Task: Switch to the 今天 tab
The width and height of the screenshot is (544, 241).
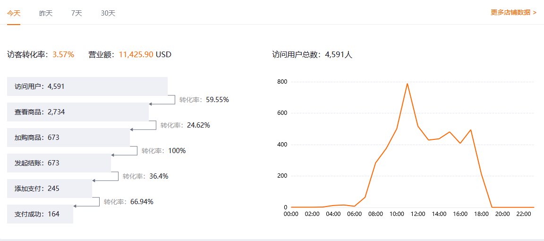Action: click(14, 13)
